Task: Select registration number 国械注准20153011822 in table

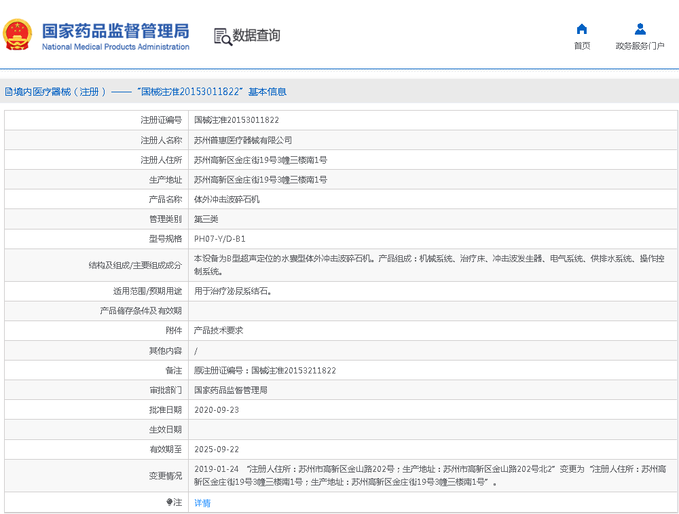Action: [x=236, y=120]
